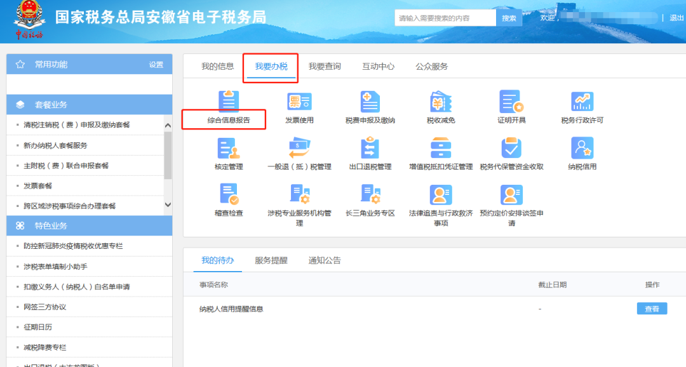Select the 纳税信用 tax credit icon

pyautogui.click(x=582, y=152)
